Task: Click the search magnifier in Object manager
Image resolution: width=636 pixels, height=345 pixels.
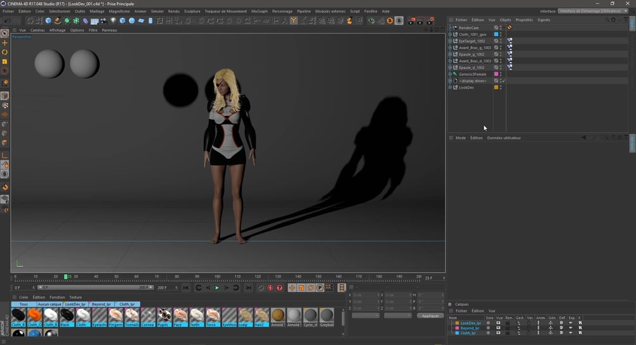Action: (607, 20)
